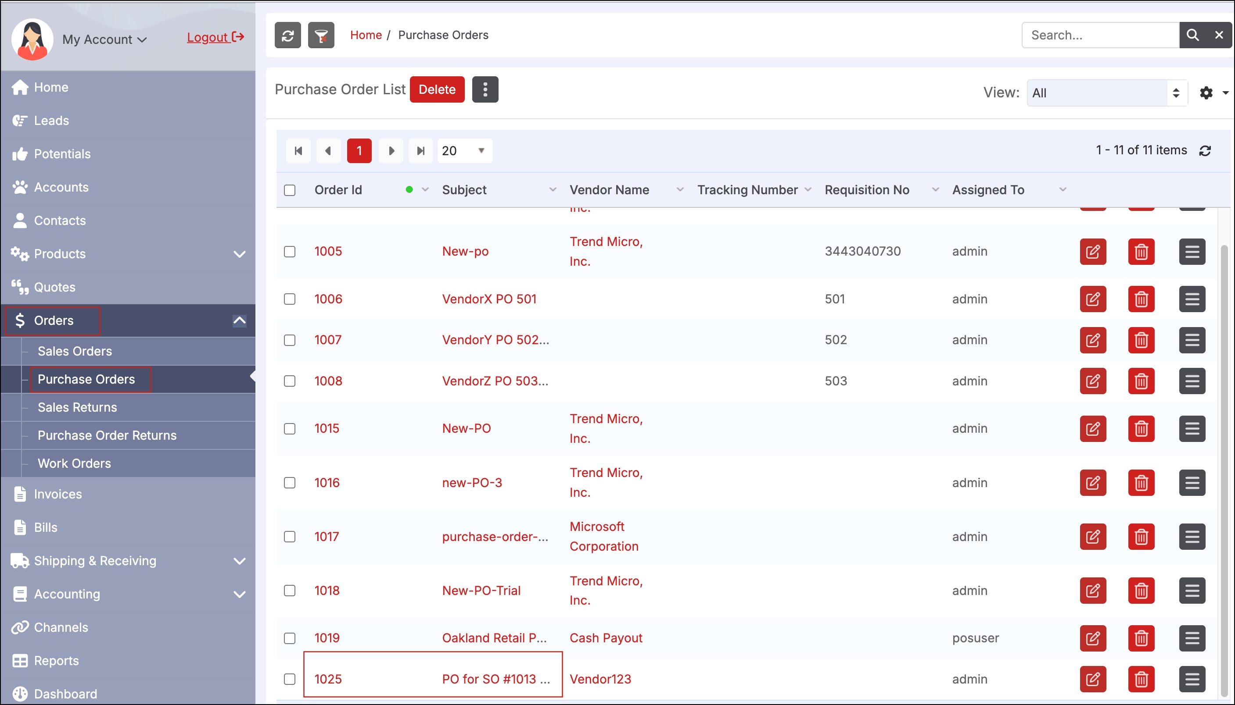Open the page size 20 dropdown
Screen dimensions: 1235x705
tap(465, 150)
